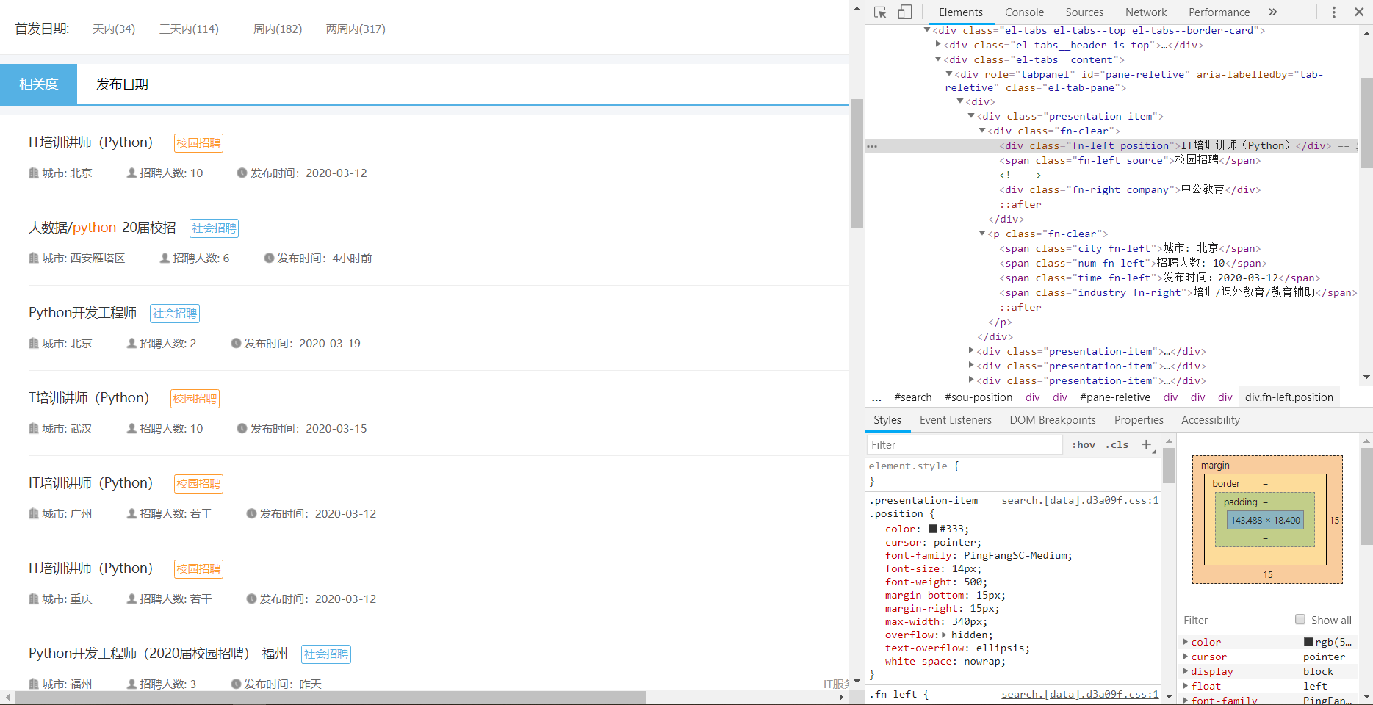This screenshot has height=705, width=1373.
Task: Click the content box dimensions 143.488 × 18.400
Action: pyautogui.click(x=1265, y=520)
